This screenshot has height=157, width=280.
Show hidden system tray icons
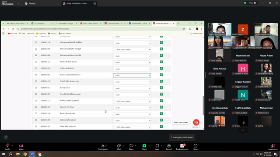coord(254,154)
